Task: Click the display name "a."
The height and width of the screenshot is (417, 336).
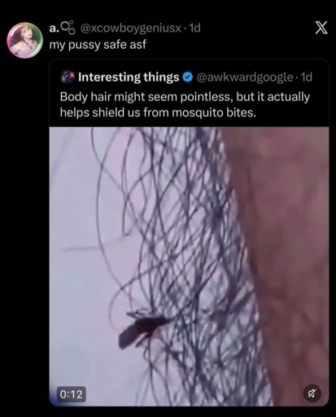Action: 54,28
